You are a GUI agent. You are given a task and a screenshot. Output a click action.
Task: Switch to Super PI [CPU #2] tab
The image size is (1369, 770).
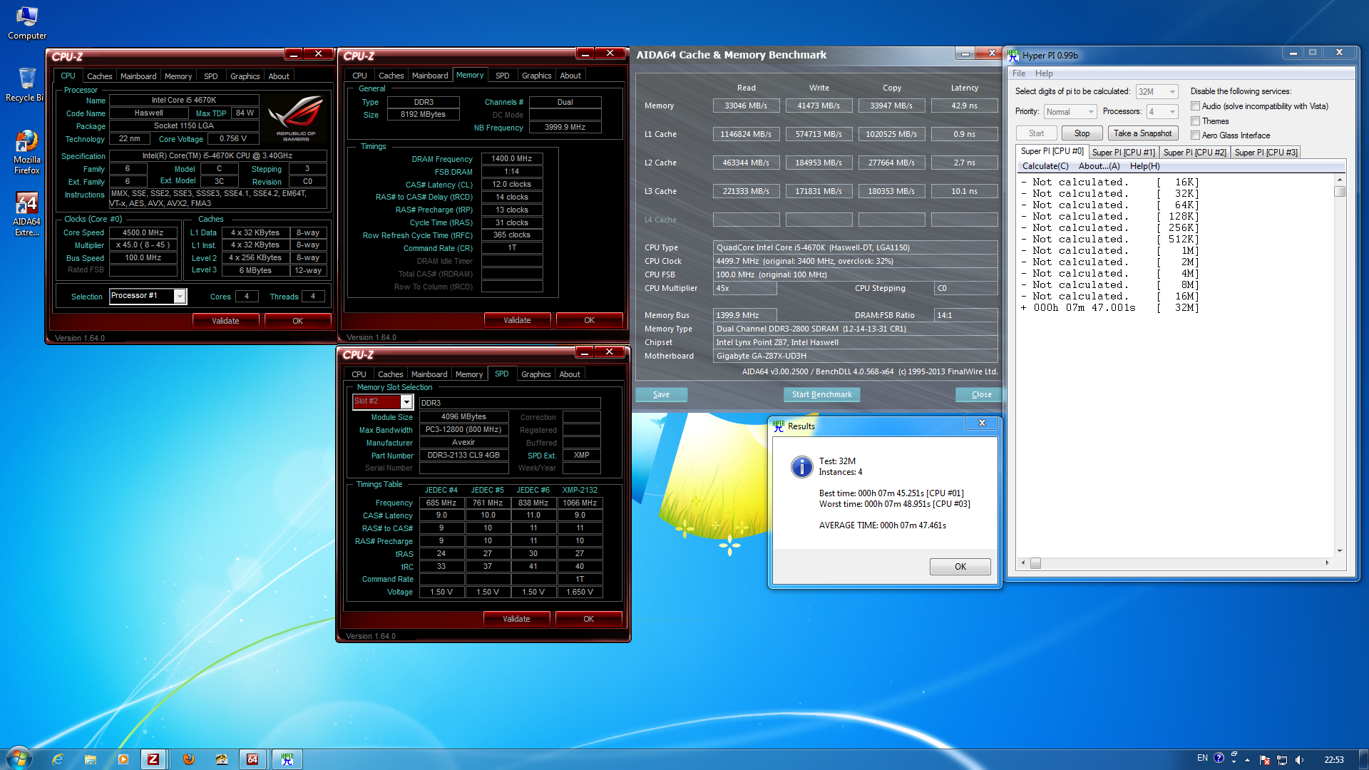(1194, 152)
